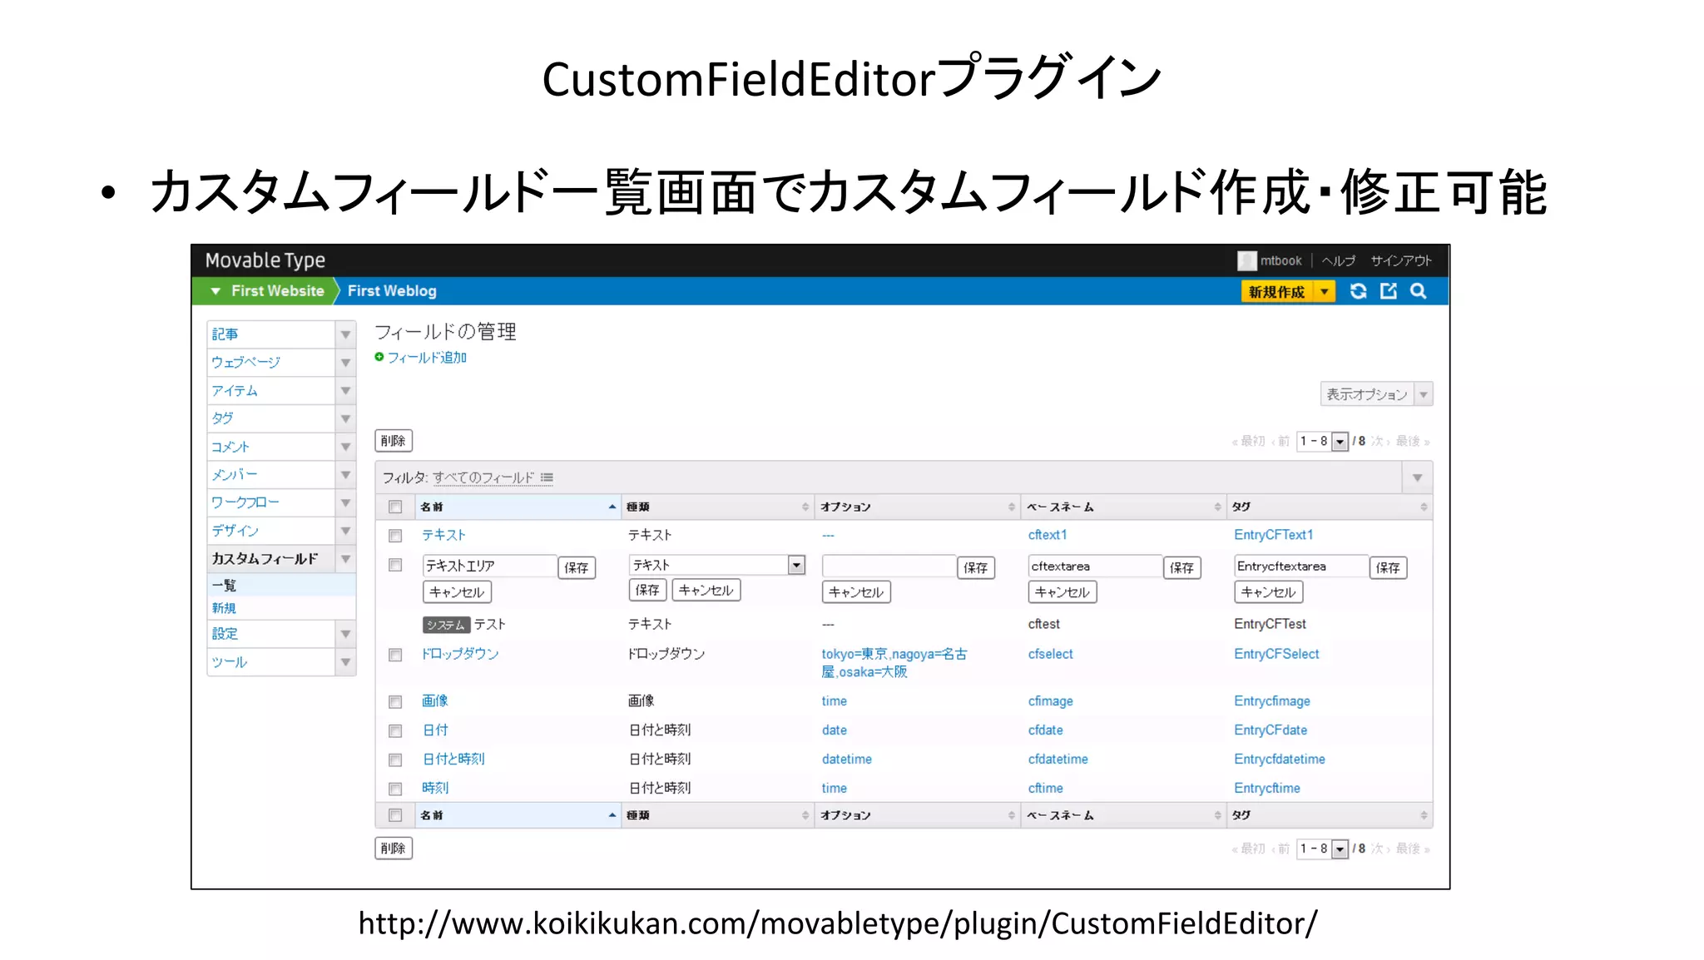
Task: Toggle the select-all checkbox in bottom header
Action: pyautogui.click(x=395, y=815)
